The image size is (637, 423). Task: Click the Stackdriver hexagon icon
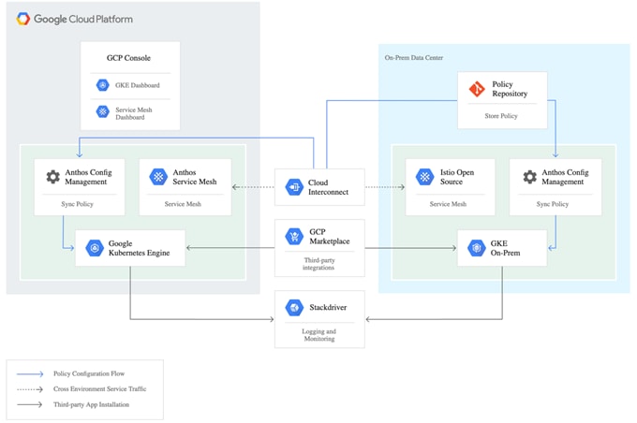point(294,307)
